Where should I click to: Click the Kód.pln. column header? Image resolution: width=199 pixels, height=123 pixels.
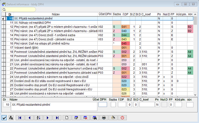[182, 14]
